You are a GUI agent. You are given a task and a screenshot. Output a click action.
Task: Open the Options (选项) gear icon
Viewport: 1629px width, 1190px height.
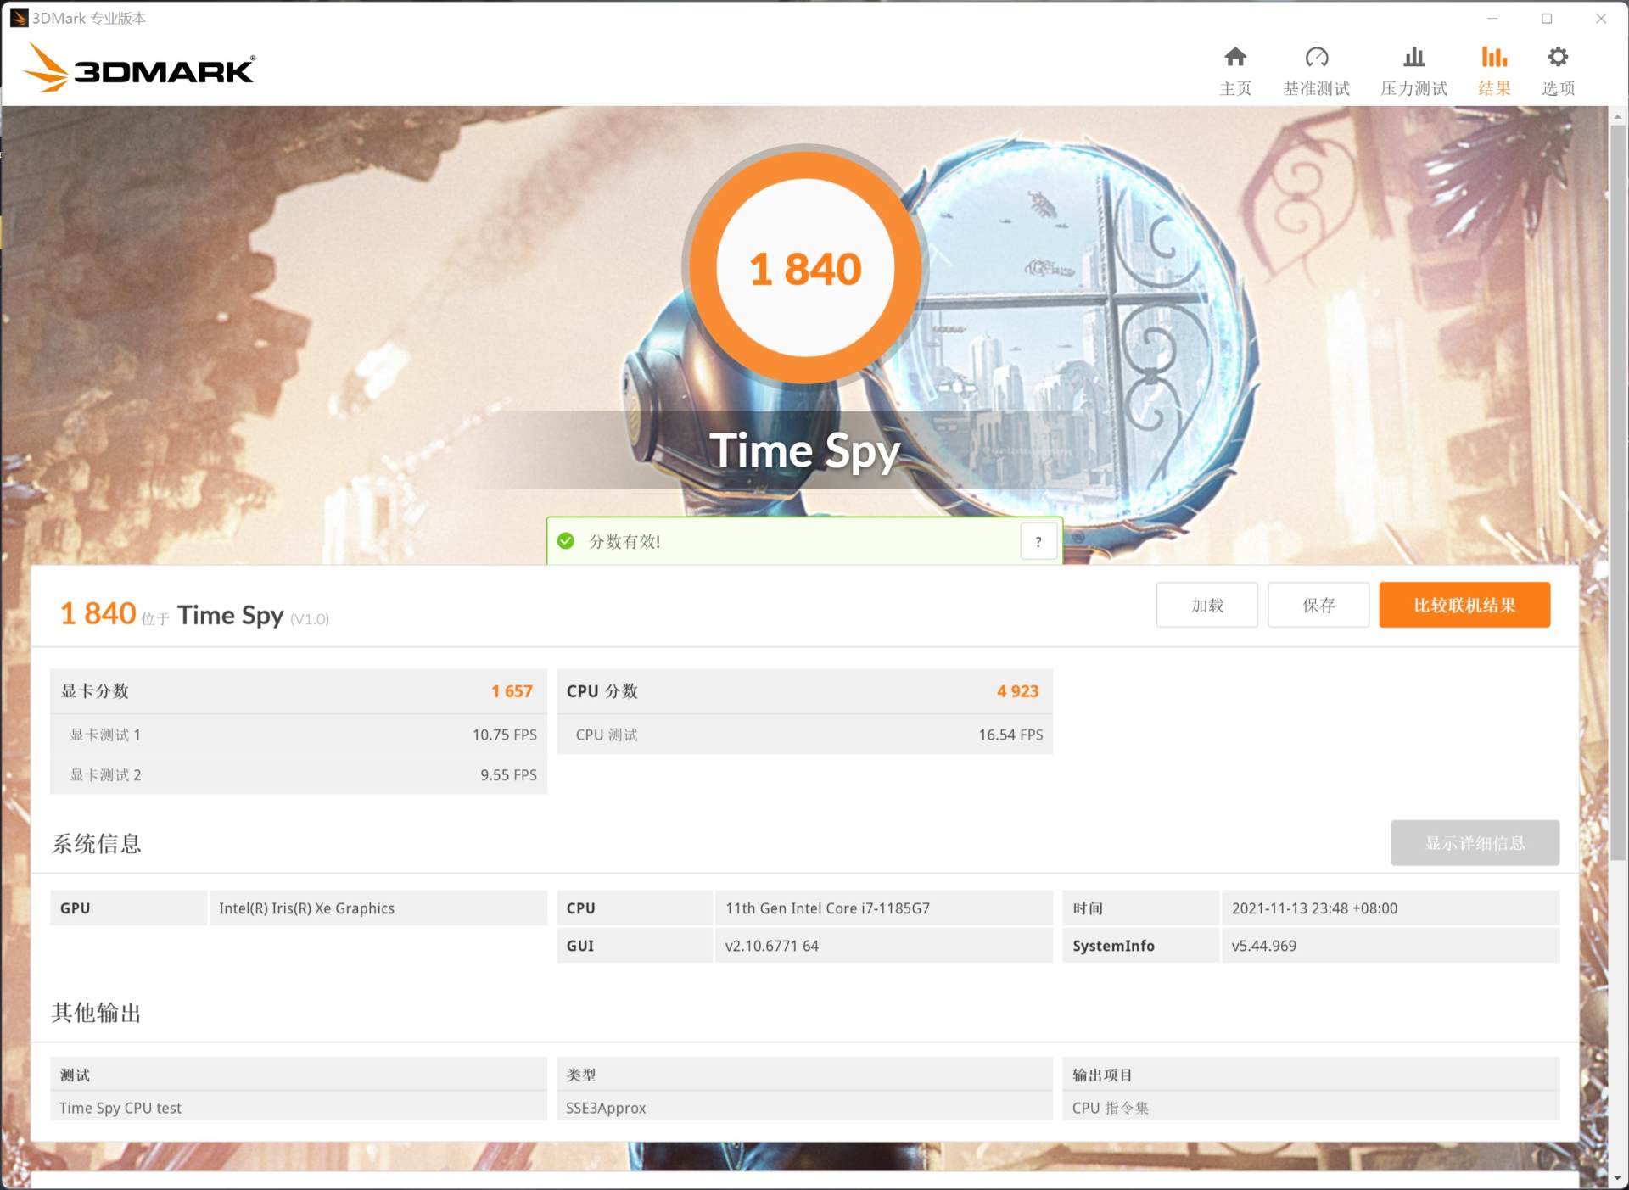(1558, 58)
